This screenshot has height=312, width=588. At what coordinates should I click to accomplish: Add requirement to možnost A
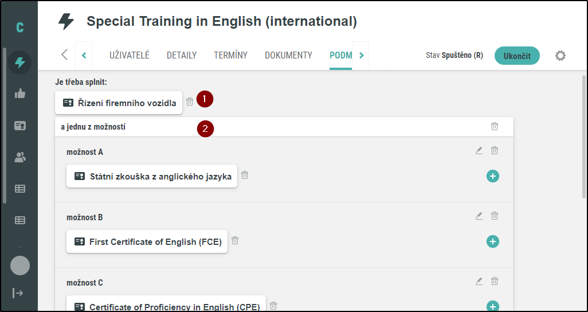point(493,176)
